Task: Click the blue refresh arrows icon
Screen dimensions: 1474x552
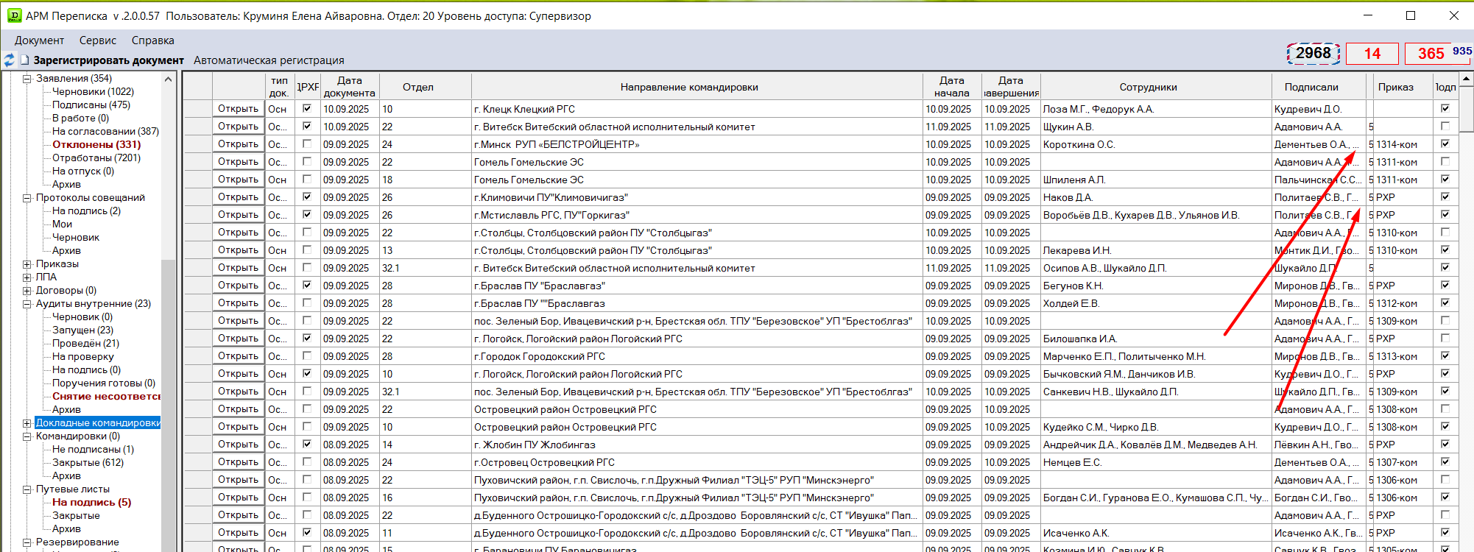Action: (x=9, y=60)
